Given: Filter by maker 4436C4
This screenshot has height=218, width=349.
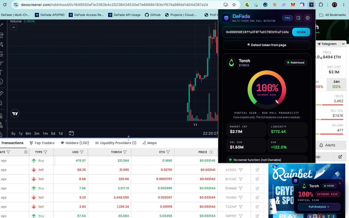Looking at the screenshot, I should pyautogui.click(x=241, y=170).
